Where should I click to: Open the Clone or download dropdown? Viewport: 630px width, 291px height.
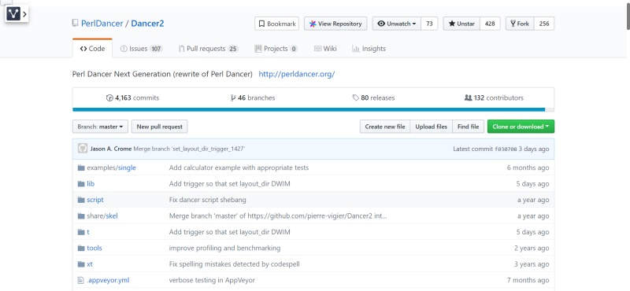[x=521, y=127]
